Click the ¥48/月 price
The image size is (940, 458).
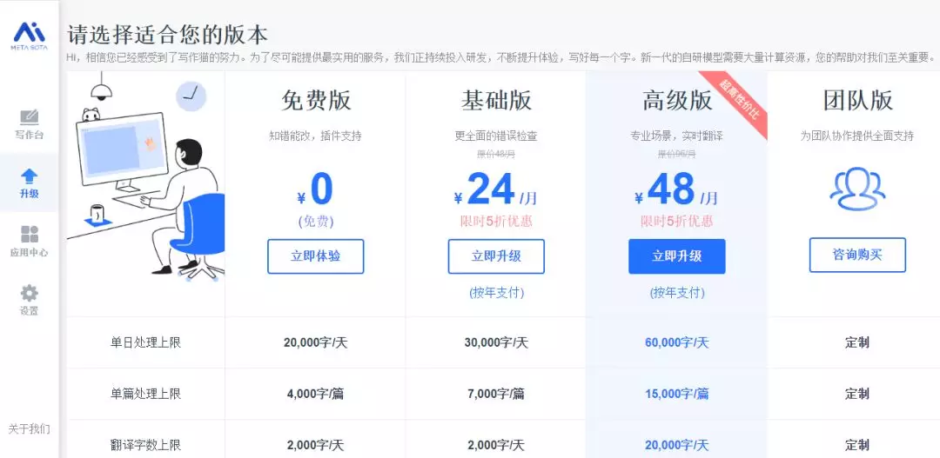coord(677,189)
